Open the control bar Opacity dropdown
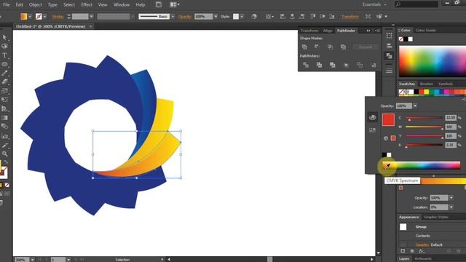 click(216, 17)
